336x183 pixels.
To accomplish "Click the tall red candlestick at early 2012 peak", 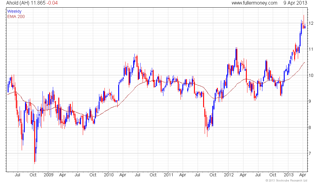I will pyautogui.click(x=236, y=58).
